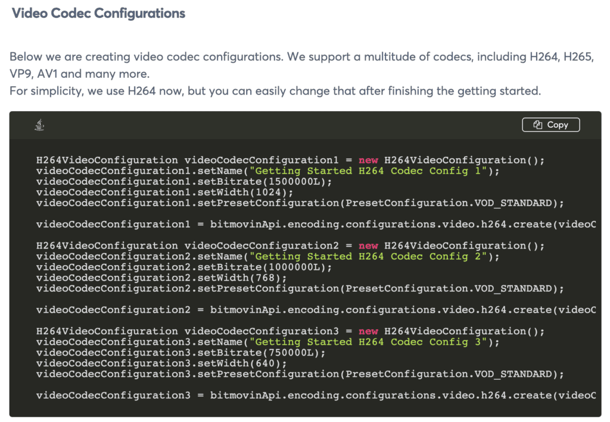Click the line setWidth(640)
610x422 pixels.
coord(161,363)
